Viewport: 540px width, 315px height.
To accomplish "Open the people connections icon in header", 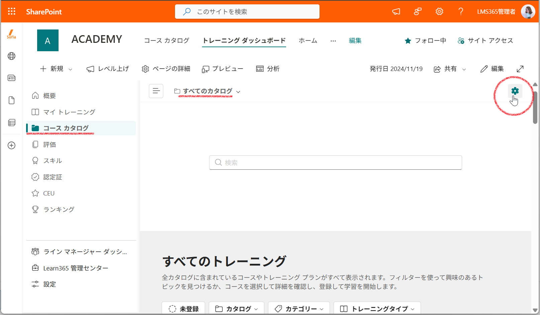I will [418, 12].
